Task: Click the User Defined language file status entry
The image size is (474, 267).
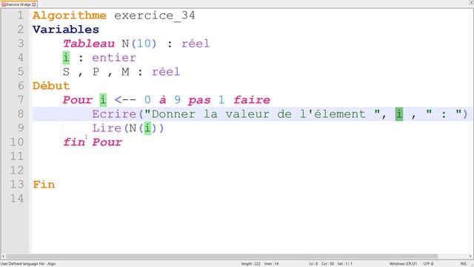Action: coord(28,264)
